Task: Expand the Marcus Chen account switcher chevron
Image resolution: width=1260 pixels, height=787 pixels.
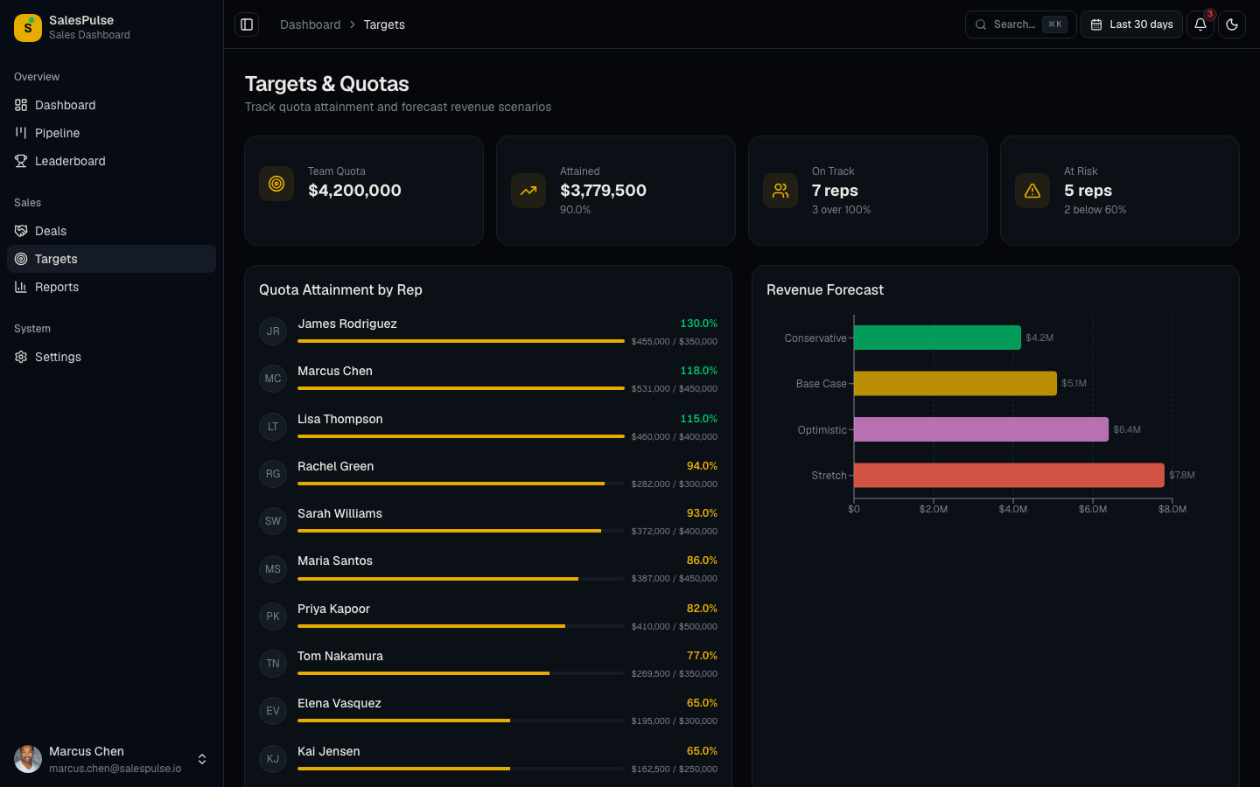Action: (x=202, y=759)
